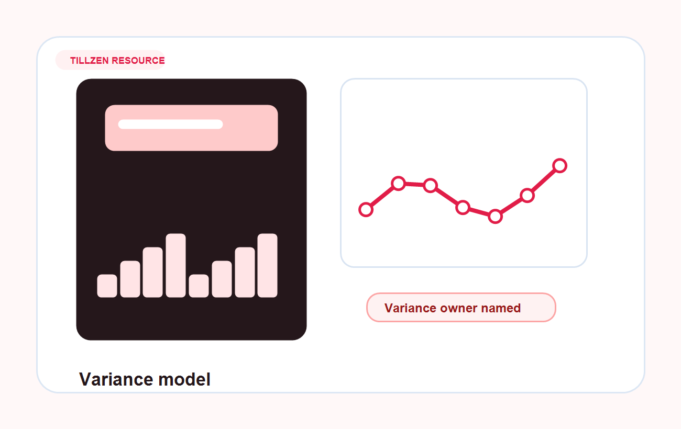Click the highest, final data point on line chart
The height and width of the screenshot is (429, 681).
[x=559, y=165]
